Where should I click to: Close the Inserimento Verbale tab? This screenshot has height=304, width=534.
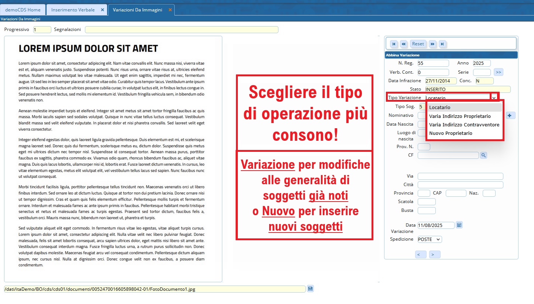102,10
